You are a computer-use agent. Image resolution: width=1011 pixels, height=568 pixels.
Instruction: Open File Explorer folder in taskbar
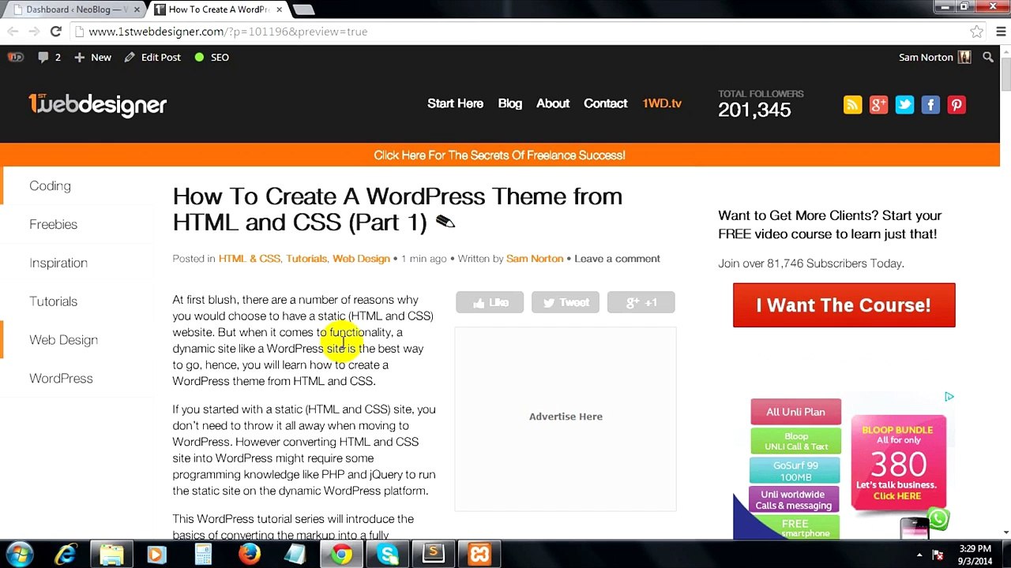[x=111, y=555]
